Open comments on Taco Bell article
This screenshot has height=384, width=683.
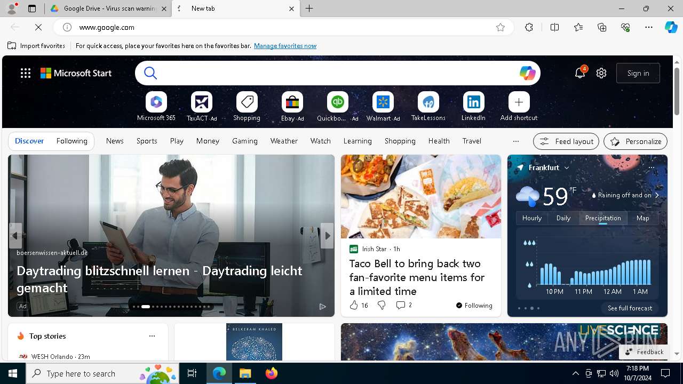pyautogui.click(x=403, y=305)
